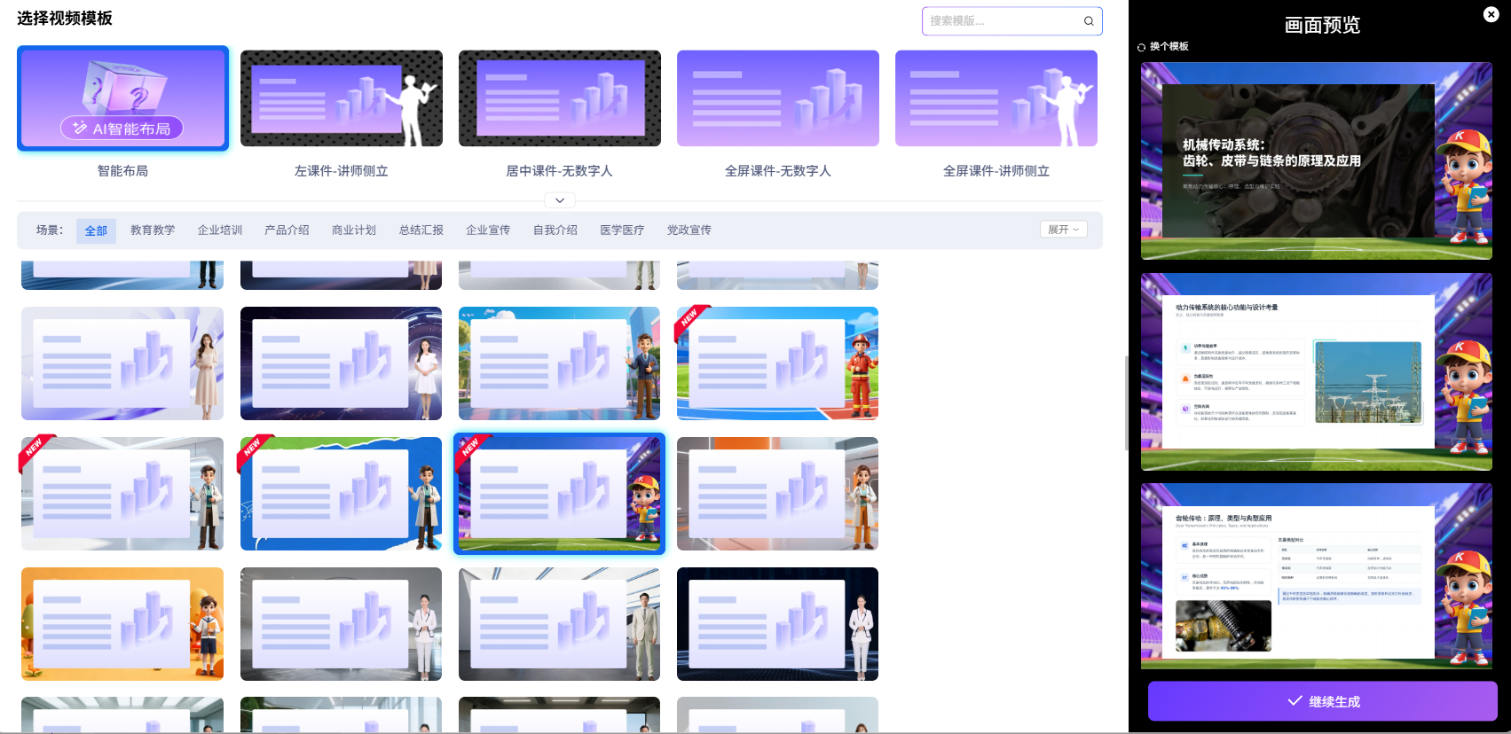
Task: Select 全屏课件-讲师侧立 layout
Action: 996,99
